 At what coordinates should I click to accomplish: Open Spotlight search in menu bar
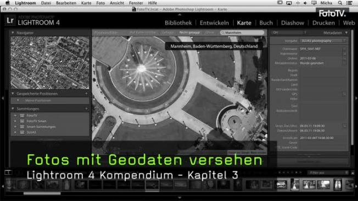[340, 3]
